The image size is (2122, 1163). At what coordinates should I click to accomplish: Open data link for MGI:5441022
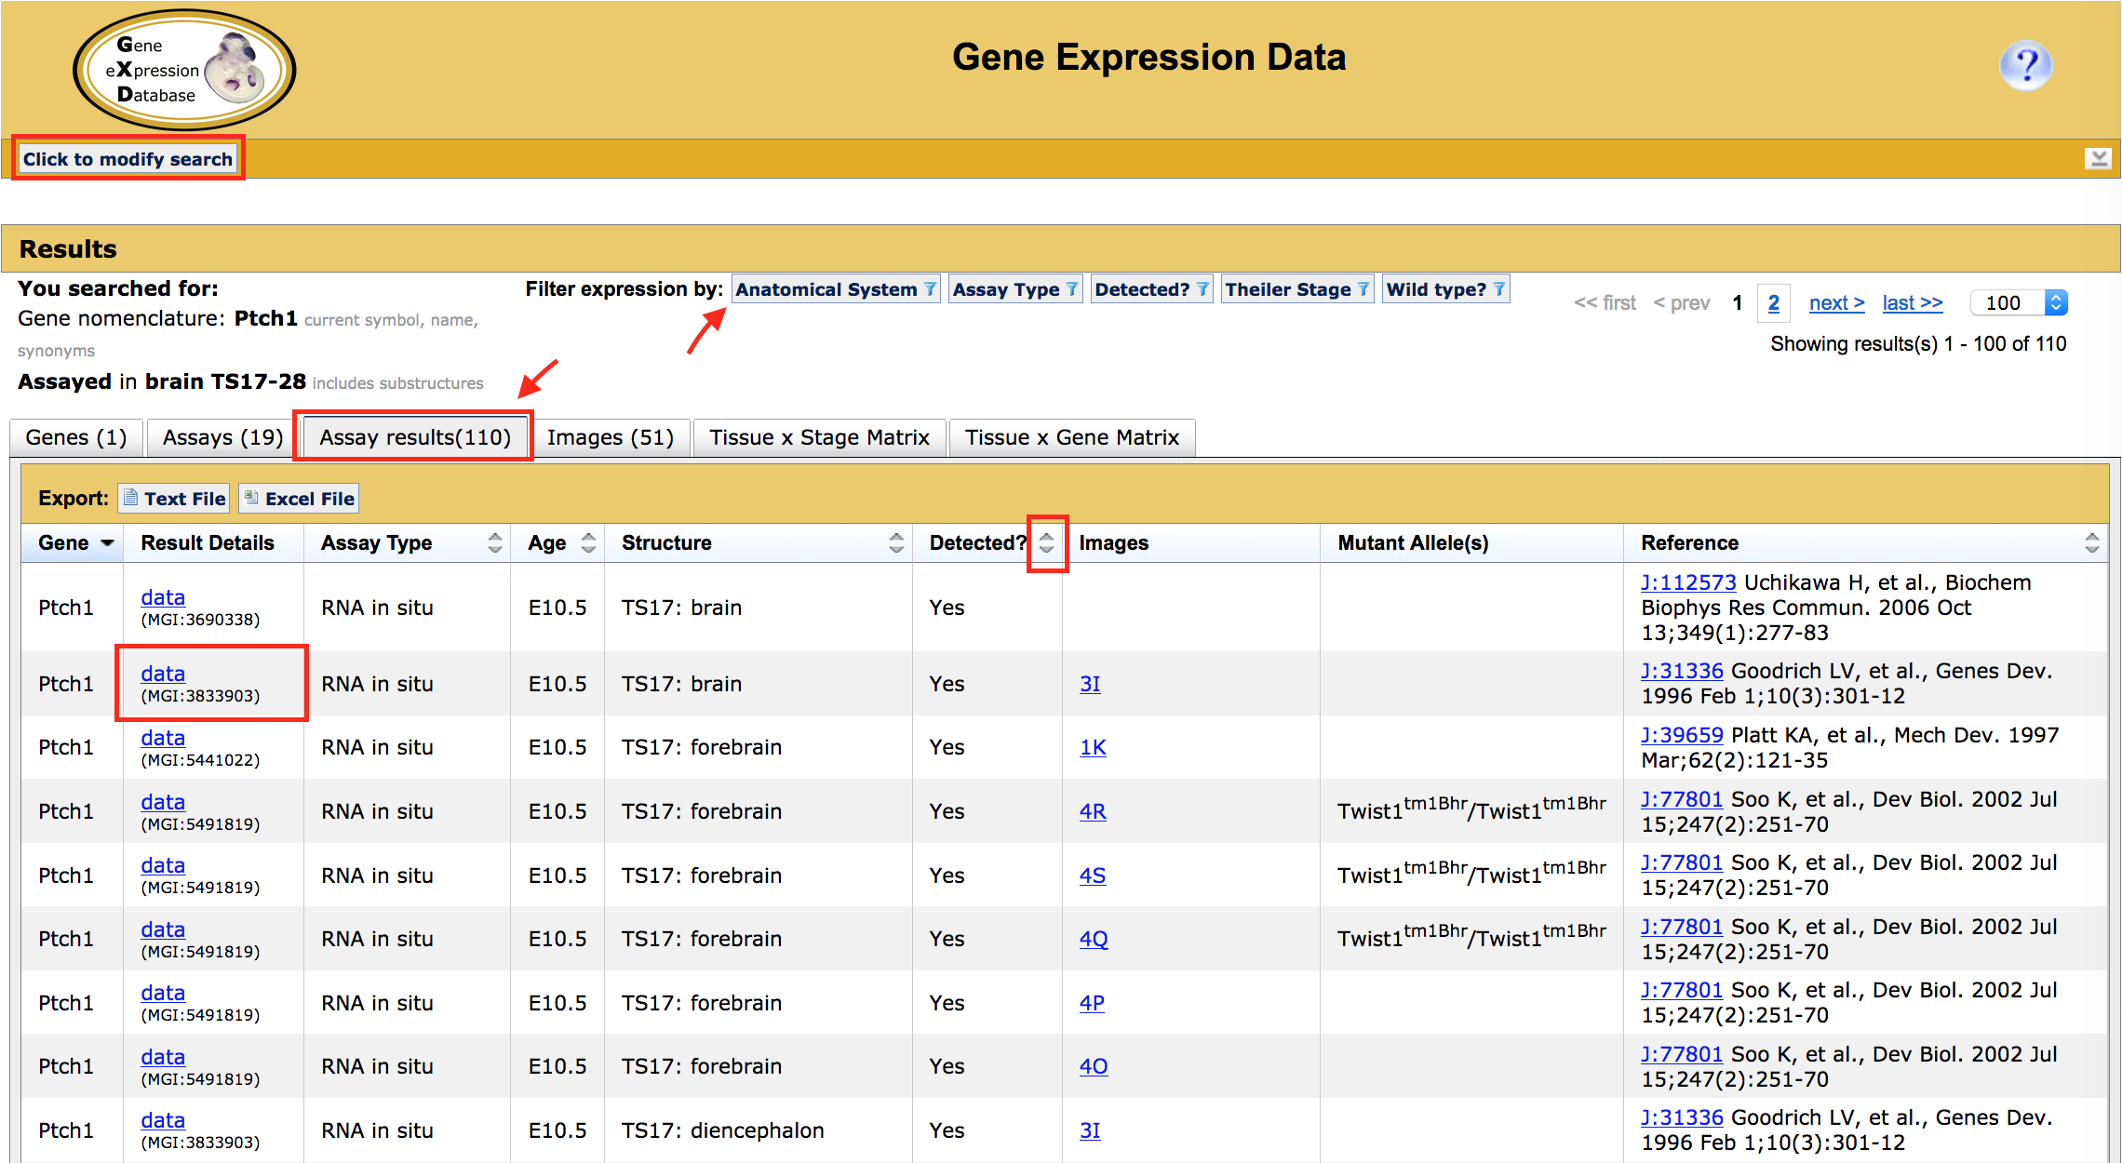click(x=163, y=738)
